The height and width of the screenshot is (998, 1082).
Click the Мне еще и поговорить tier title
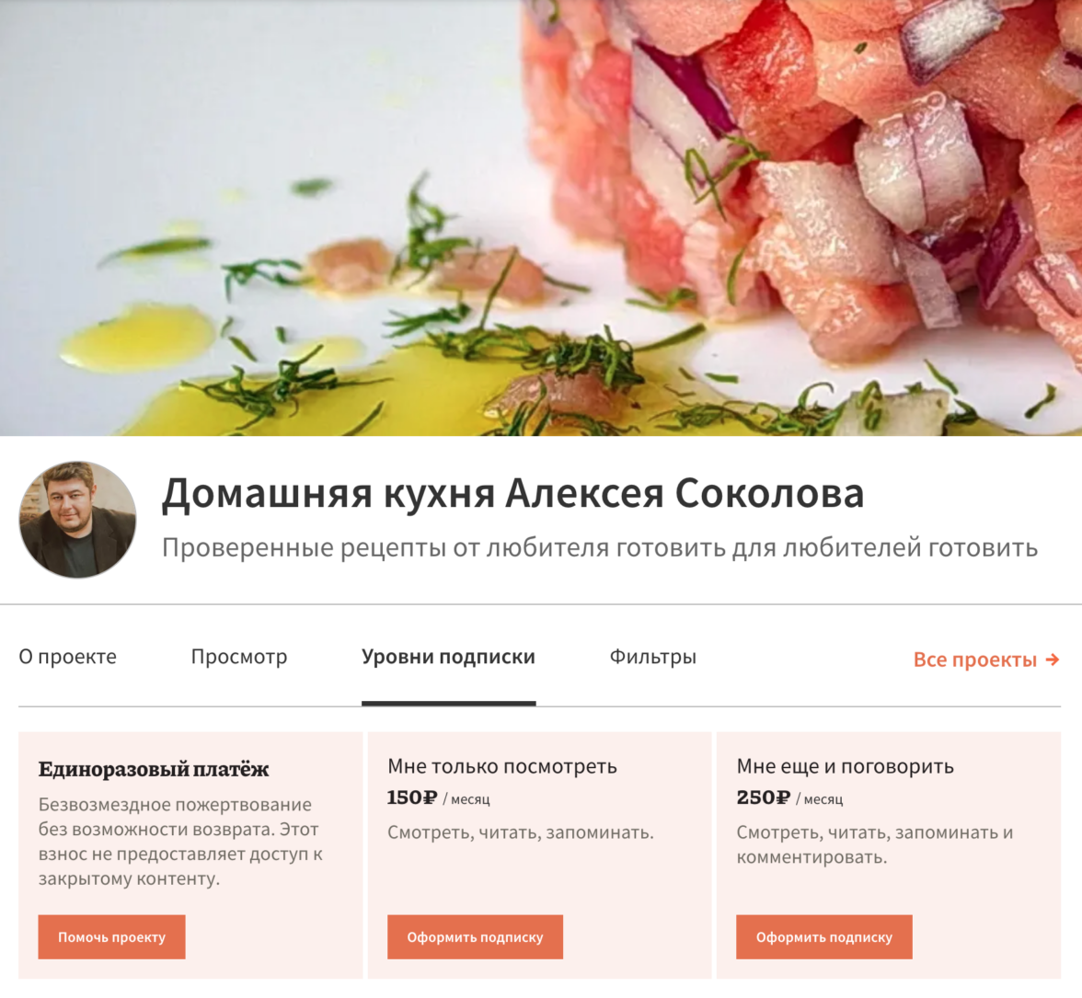click(x=846, y=766)
